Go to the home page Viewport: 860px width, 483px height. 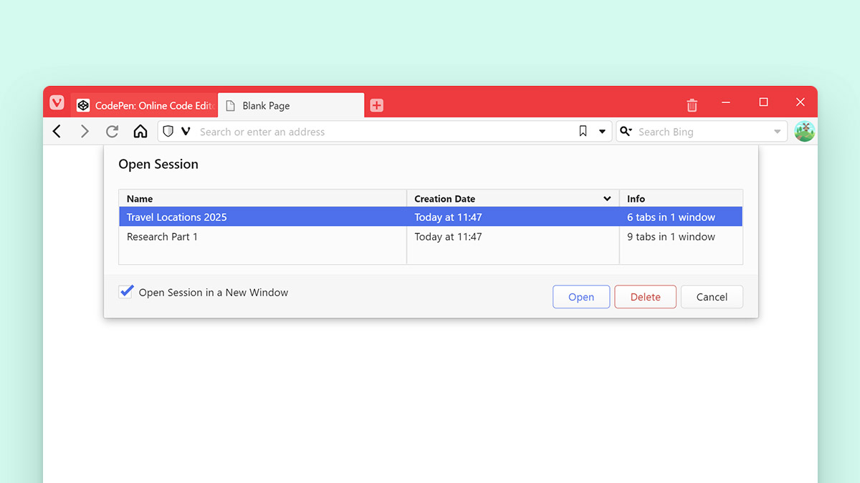(x=140, y=132)
